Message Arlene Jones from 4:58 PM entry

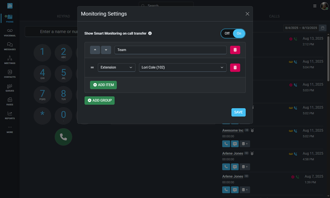(235, 167)
